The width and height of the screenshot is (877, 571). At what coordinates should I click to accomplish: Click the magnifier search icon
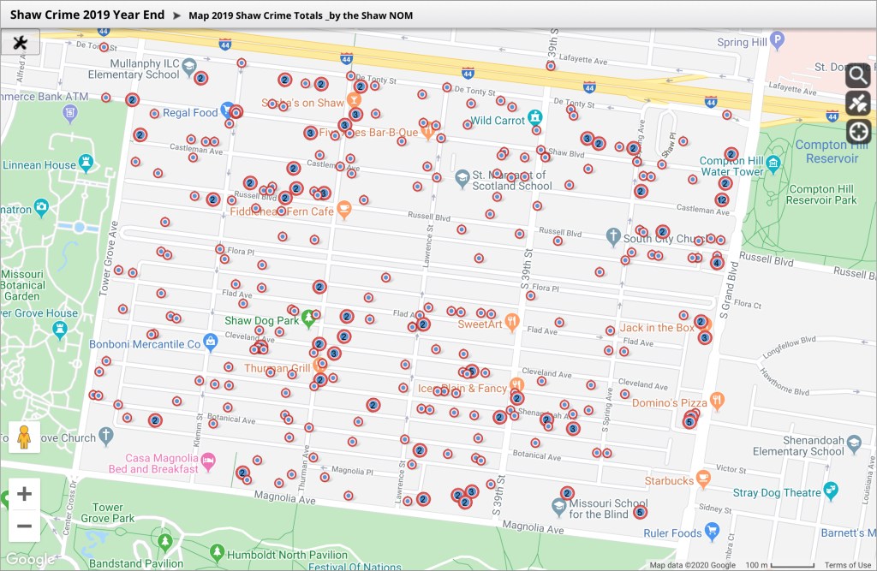[x=858, y=75]
